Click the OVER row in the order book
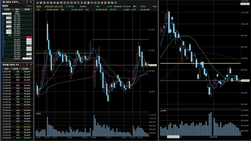Screen dimensions: 251x141 pos(17,14)
